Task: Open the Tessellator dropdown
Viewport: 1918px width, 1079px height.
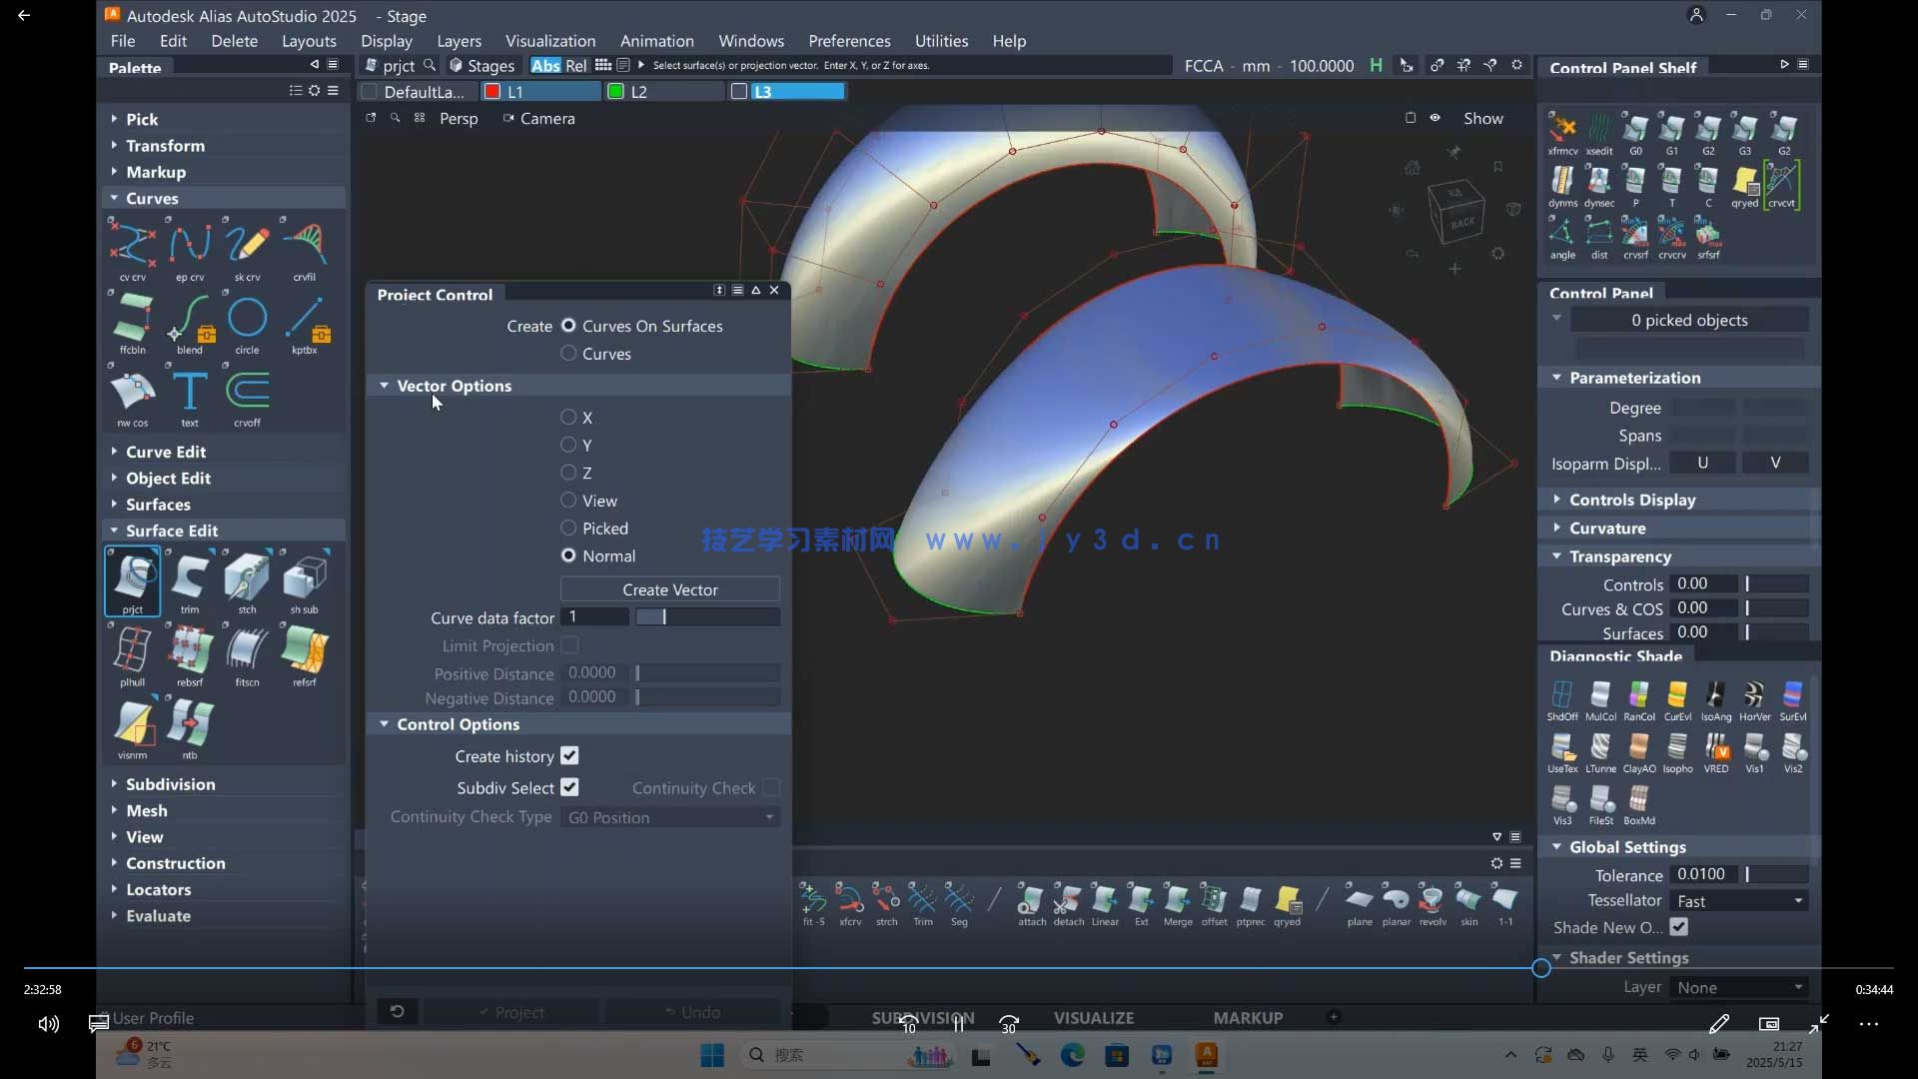Action: [x=1739, y=901]
